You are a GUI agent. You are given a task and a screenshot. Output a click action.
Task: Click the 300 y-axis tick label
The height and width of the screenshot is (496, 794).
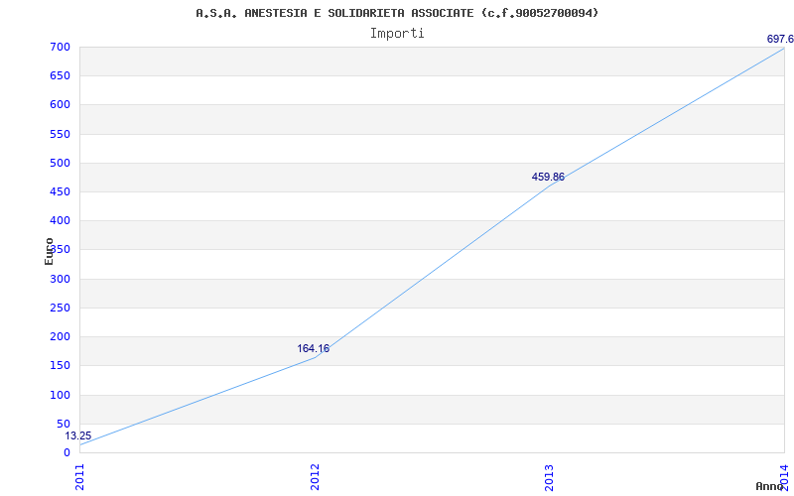pos(61,279)
